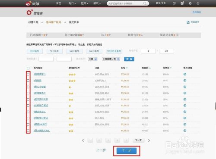The width and height of the screenshot is (216, 159).
Task: Click the 返回首页 share icon
Action: click(x=188, y=22)
